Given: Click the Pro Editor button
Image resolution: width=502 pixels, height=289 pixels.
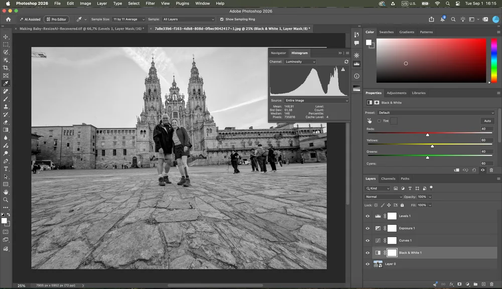Looking at the screenshot, I should pos(56,19).
